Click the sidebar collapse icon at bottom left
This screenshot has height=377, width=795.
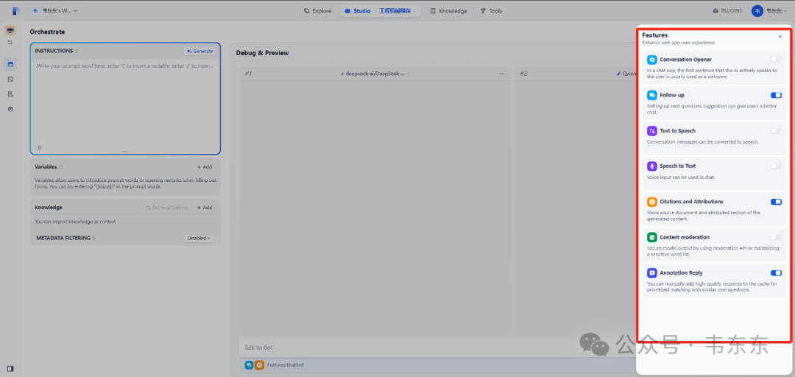pyautogui.click(x=10, y=368)
